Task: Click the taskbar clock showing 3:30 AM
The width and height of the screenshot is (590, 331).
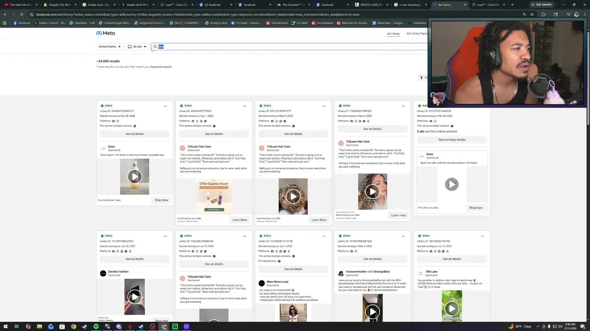Action: (571, 326)
